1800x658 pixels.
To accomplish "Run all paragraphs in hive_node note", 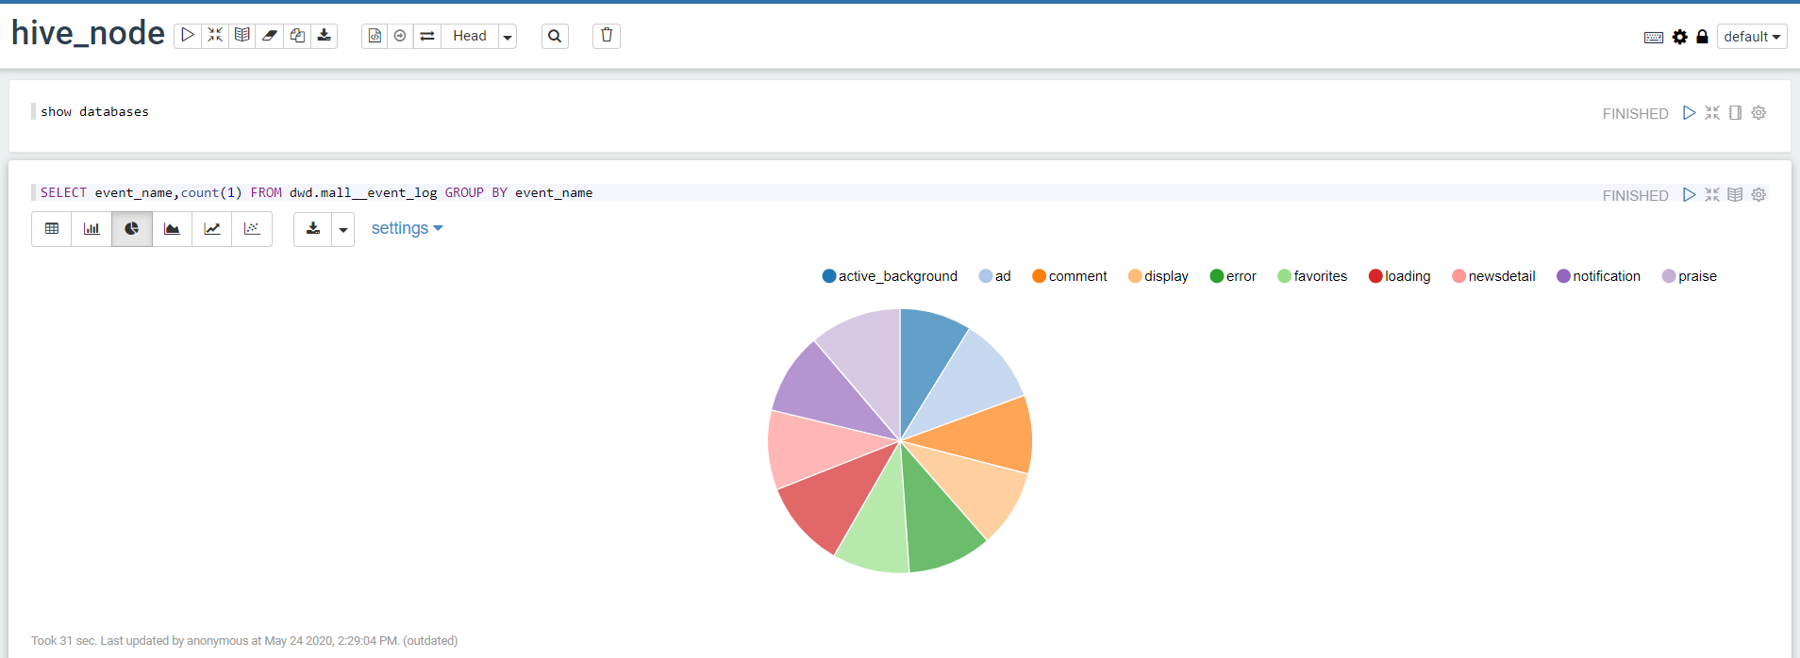I will (188, 36).
